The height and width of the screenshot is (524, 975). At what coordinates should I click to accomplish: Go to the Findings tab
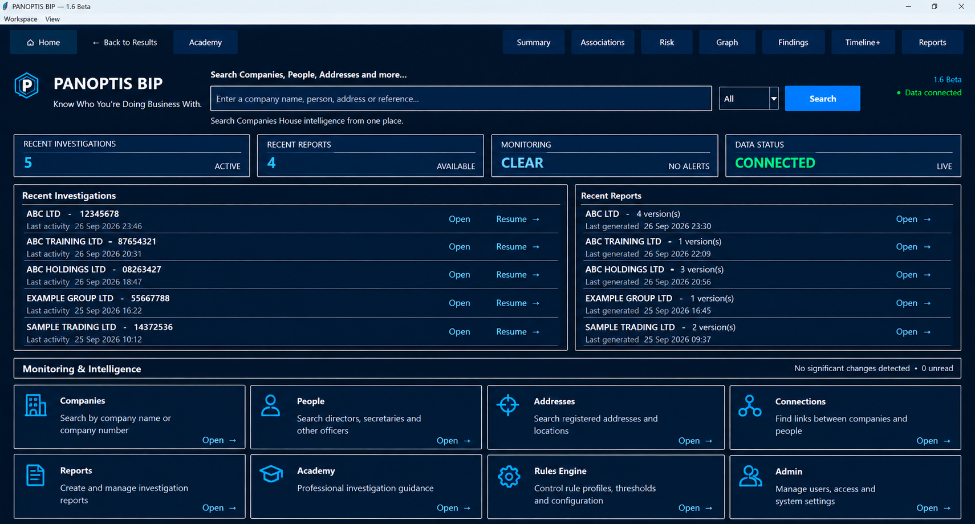pyautogui.click(x=793, y=42)
